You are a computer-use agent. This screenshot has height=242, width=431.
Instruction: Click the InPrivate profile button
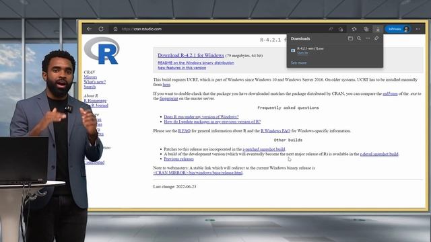397,29
